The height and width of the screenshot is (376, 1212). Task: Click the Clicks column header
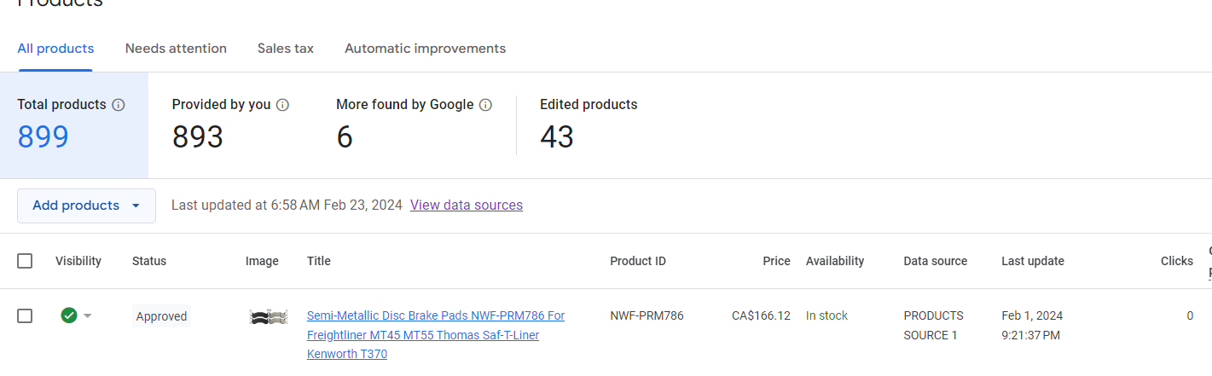pyautogui.click(x=1176, y=261)
